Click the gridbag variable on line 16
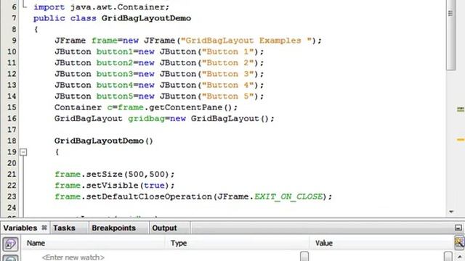Image resolution: width=465 pixels, height=261 pixels. tap(147, 119)
